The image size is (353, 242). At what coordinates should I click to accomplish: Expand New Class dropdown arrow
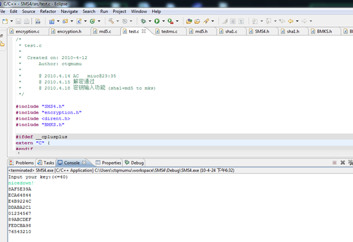point(99,21)
